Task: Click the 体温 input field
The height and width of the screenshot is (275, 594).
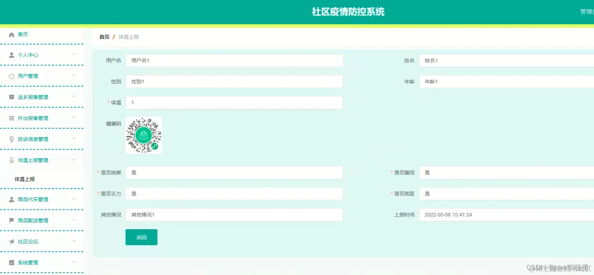Action: point(234,103)
